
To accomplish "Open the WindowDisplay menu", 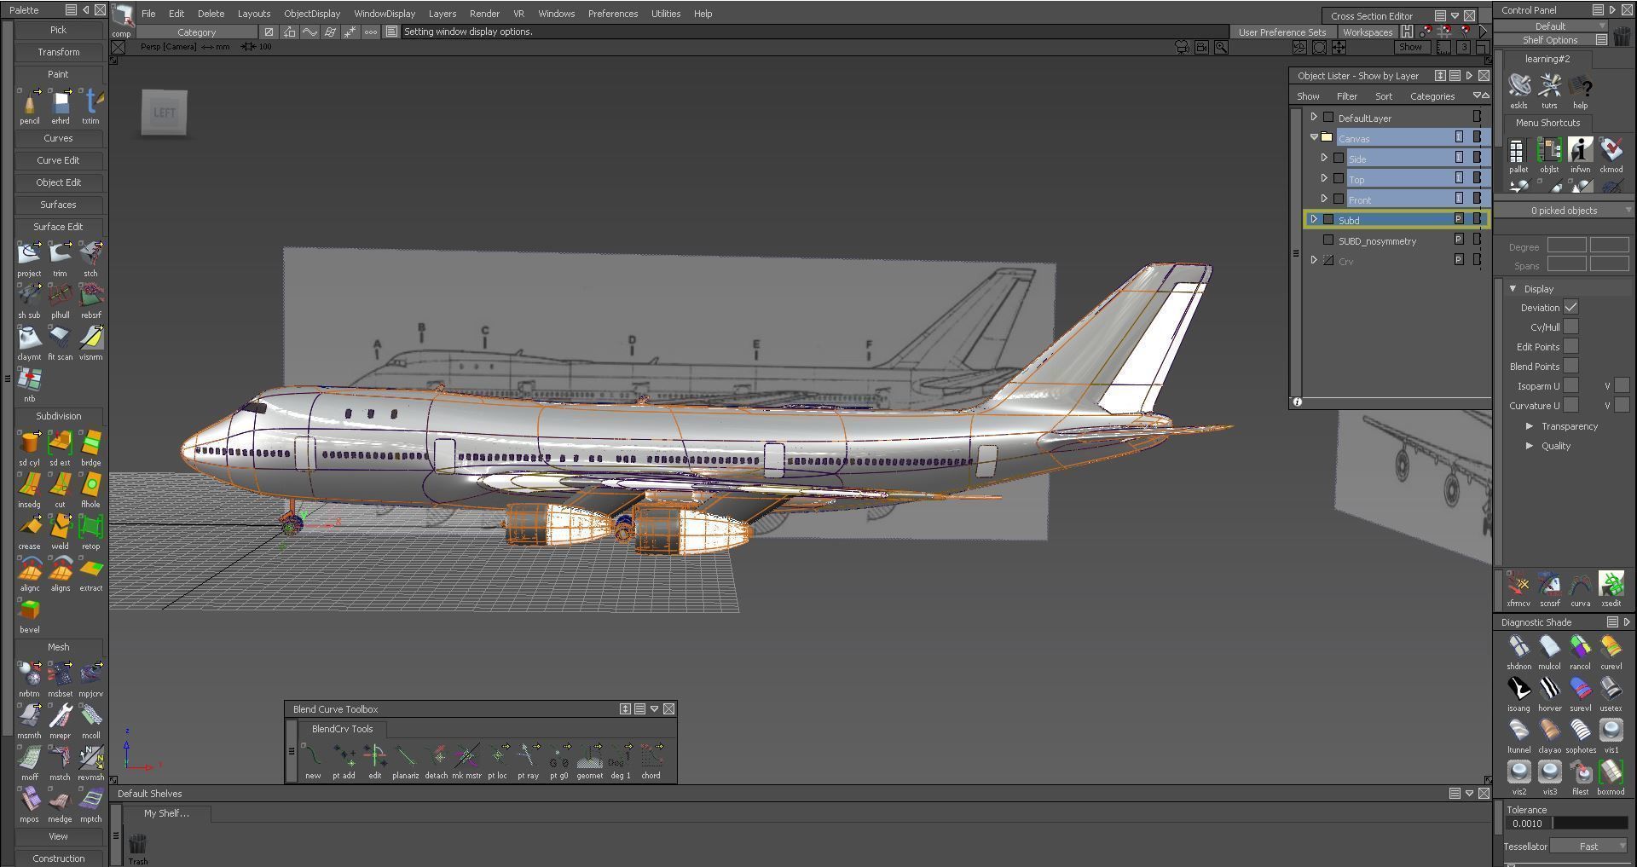I will (x=385, y=14).
